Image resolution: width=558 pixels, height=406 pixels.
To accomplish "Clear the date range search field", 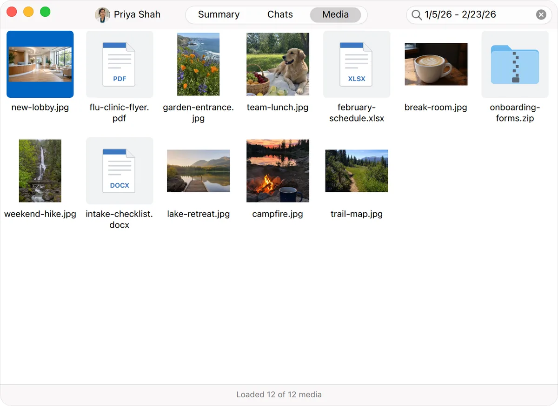I will 541,15.
